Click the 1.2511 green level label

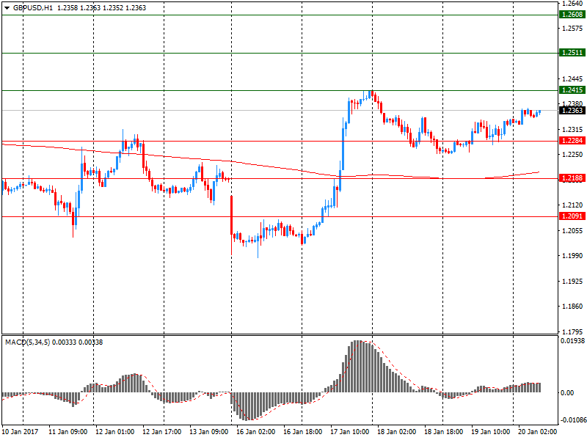pos(572,53)
